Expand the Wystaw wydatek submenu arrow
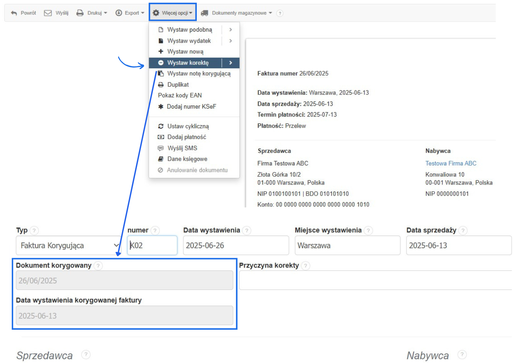 click(230, 41)
